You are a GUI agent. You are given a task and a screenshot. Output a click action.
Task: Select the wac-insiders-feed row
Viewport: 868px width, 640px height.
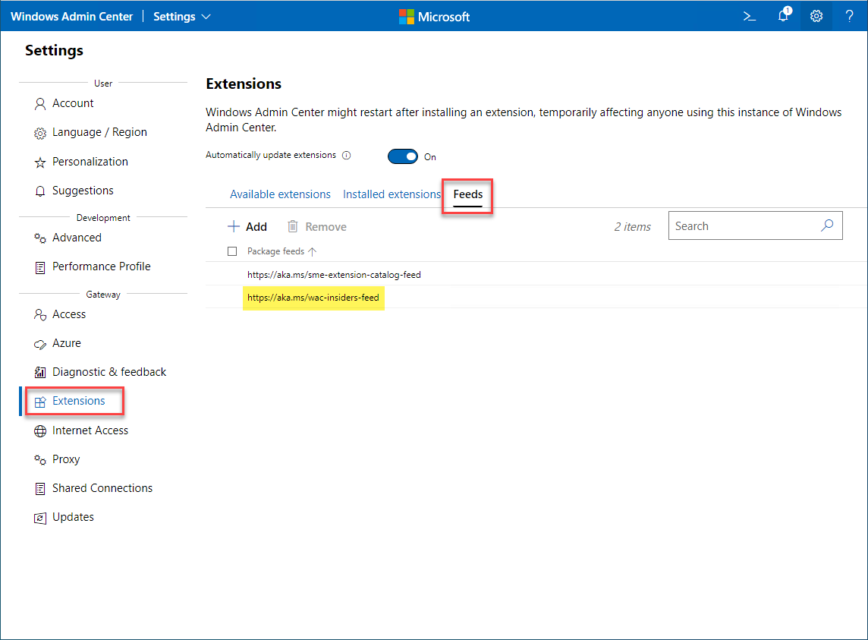pos(536,298)
